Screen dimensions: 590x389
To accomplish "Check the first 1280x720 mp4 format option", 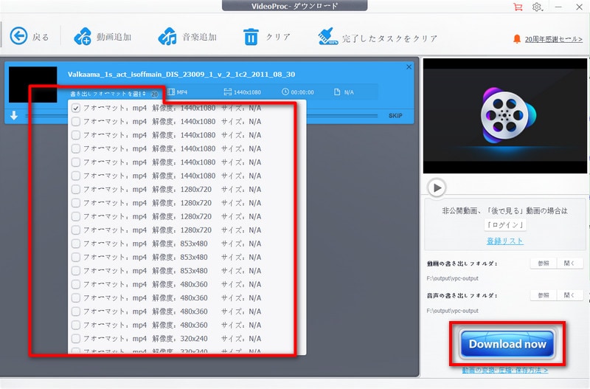I will click(x=76, y=190).
